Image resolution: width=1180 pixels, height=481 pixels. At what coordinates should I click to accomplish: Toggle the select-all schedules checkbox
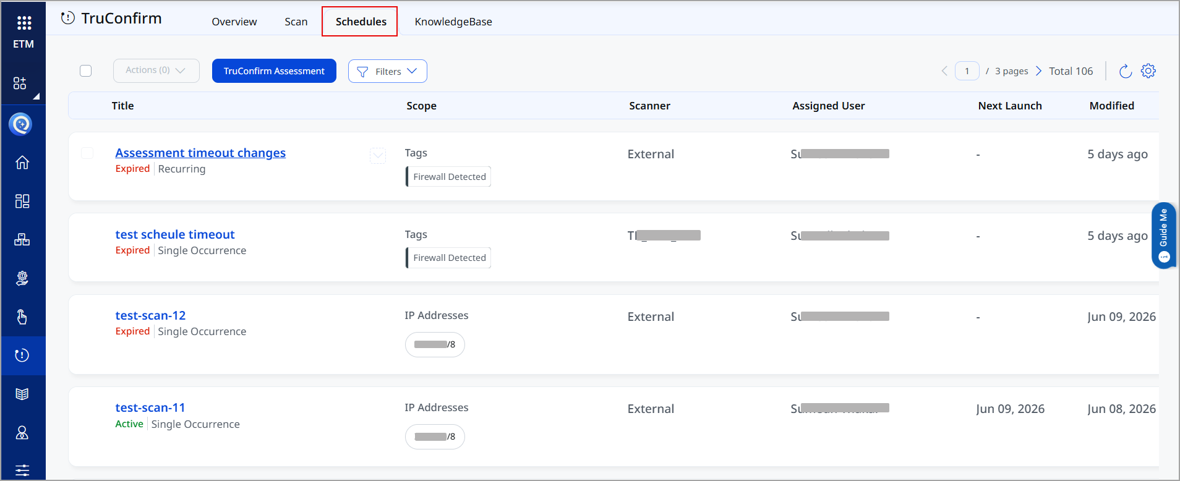click(86, 71)
